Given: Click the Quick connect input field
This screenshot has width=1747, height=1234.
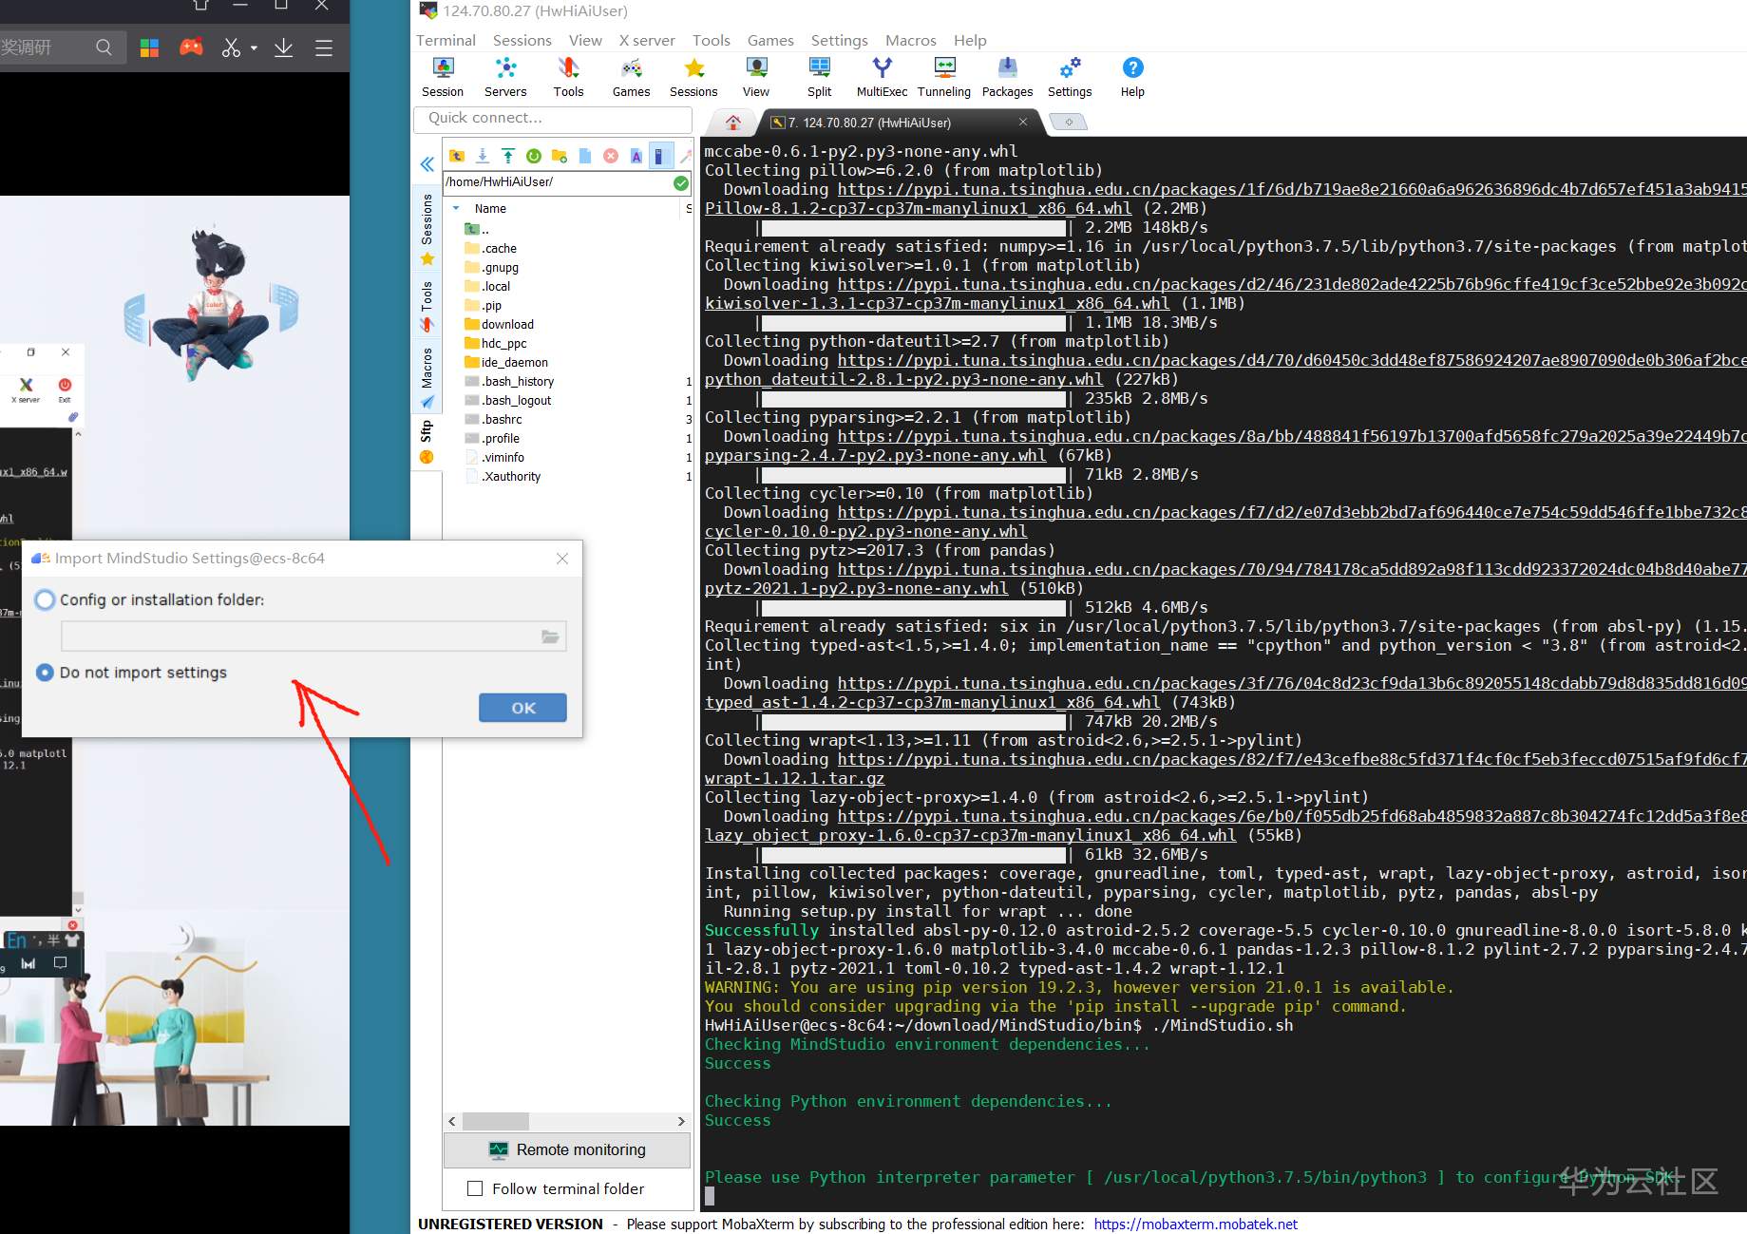Looking at the screenshot, I should pos(553,119).
